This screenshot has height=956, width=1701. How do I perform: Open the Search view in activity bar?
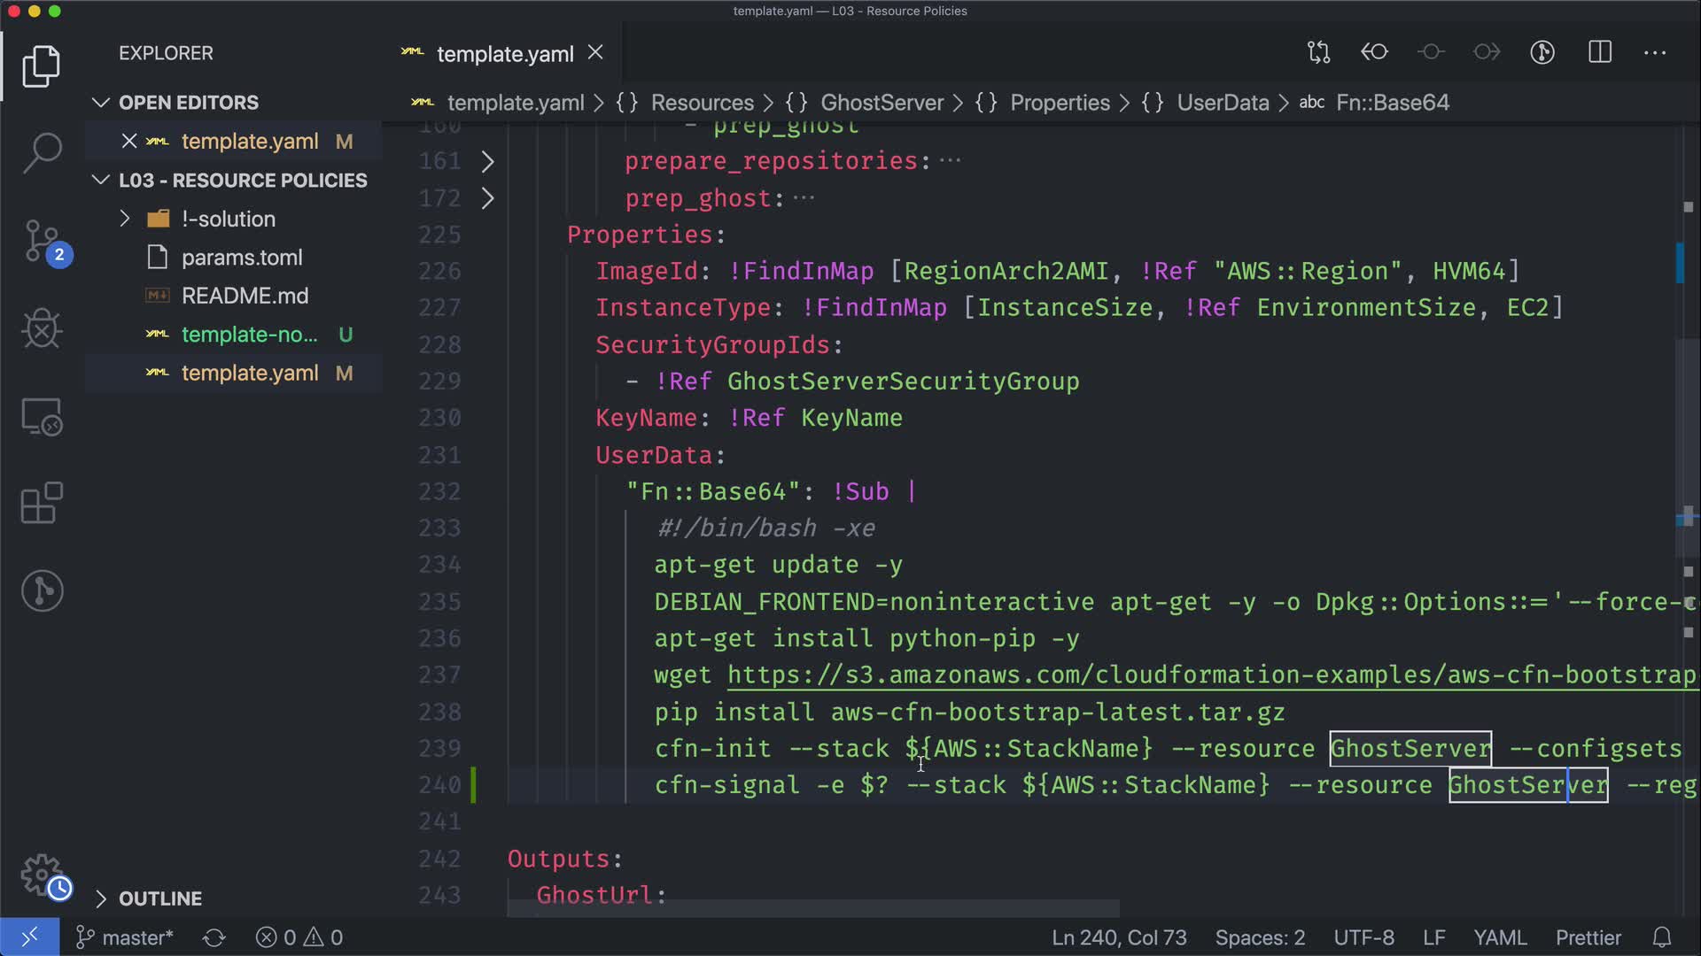click(42, 153)
